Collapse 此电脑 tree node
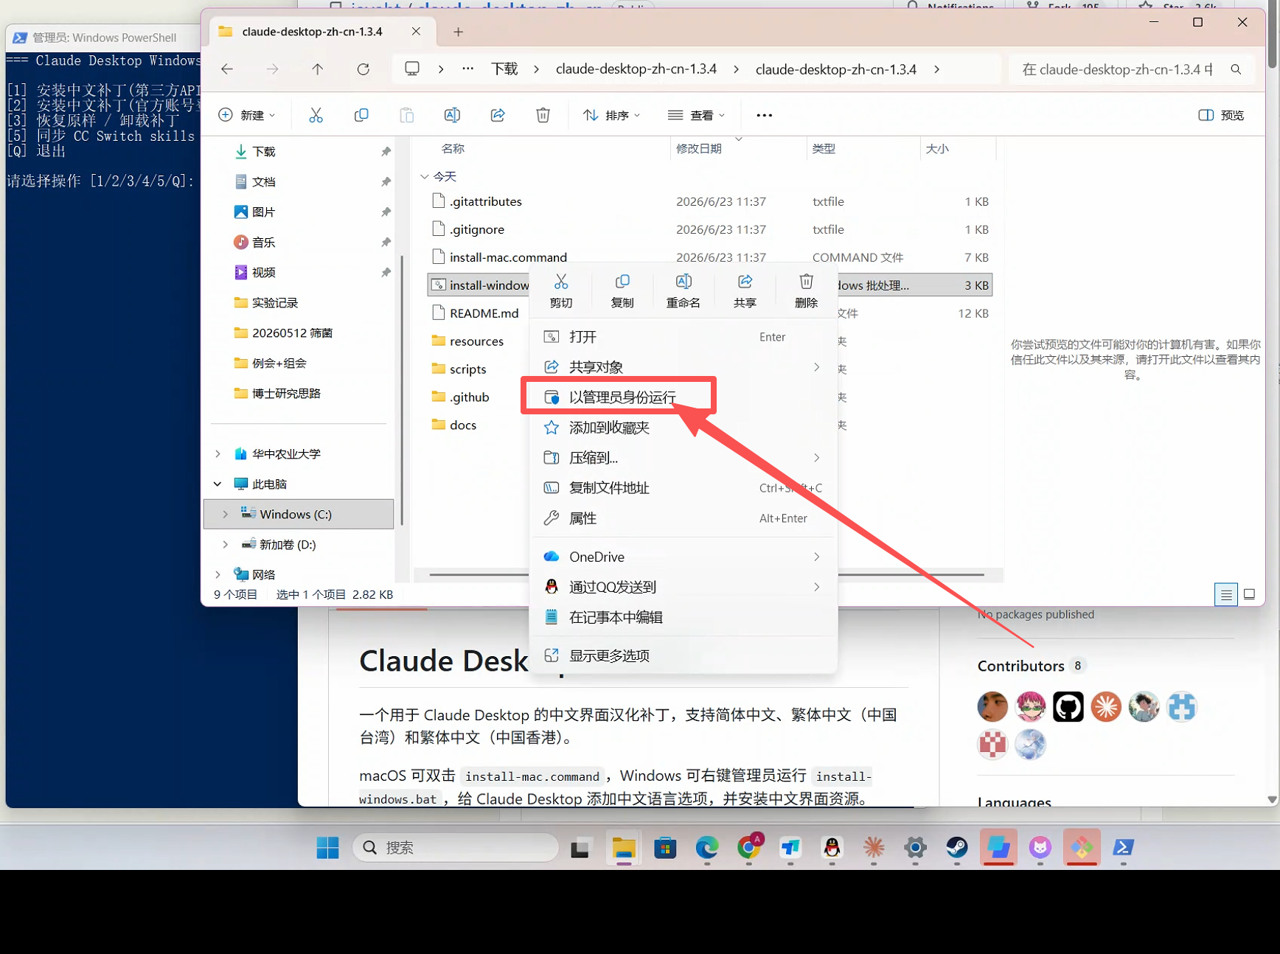 tap(218, 484)
